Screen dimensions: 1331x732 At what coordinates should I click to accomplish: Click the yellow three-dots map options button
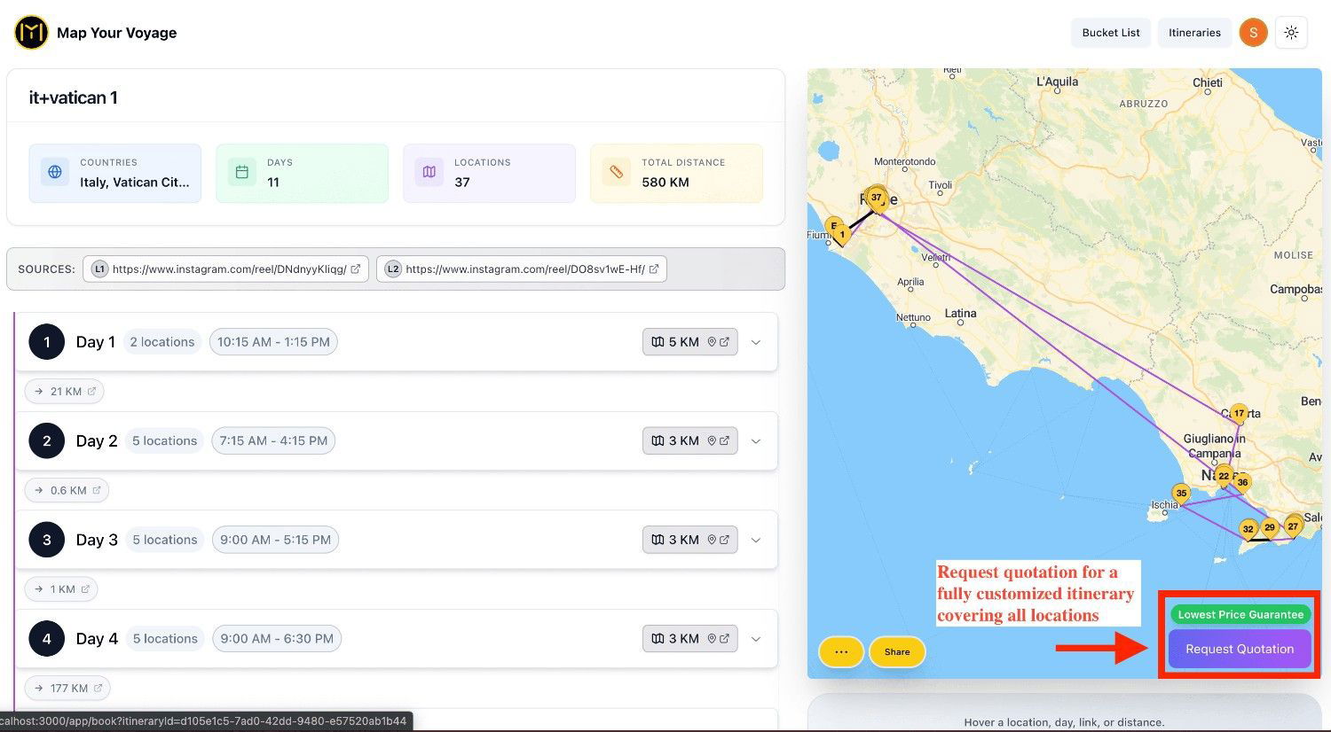click(x=840, y=652)
